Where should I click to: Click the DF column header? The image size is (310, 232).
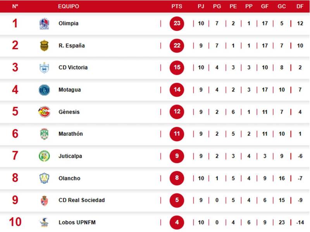pyautogui.click(x=300, y=7)
